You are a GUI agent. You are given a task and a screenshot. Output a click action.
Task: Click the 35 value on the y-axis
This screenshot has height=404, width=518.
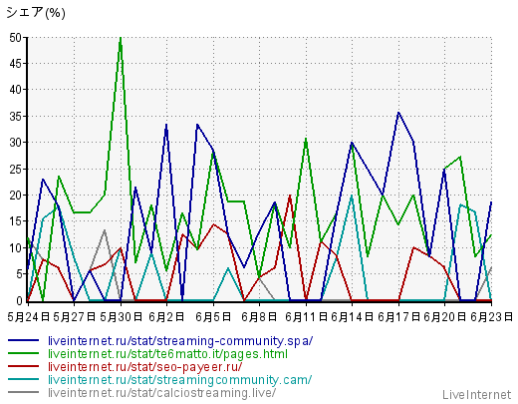(15, 117)
